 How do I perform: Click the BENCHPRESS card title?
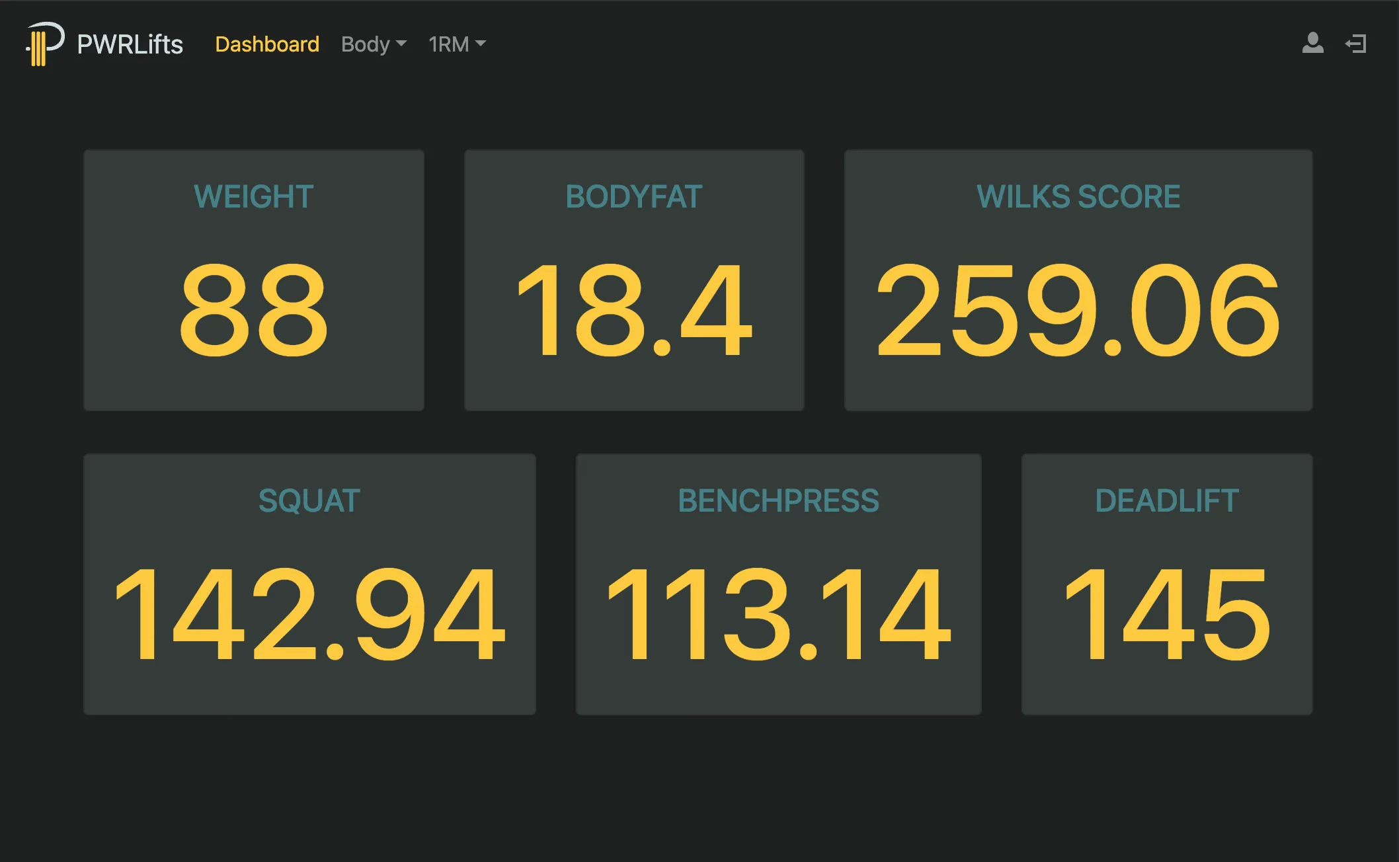(779, 500)
